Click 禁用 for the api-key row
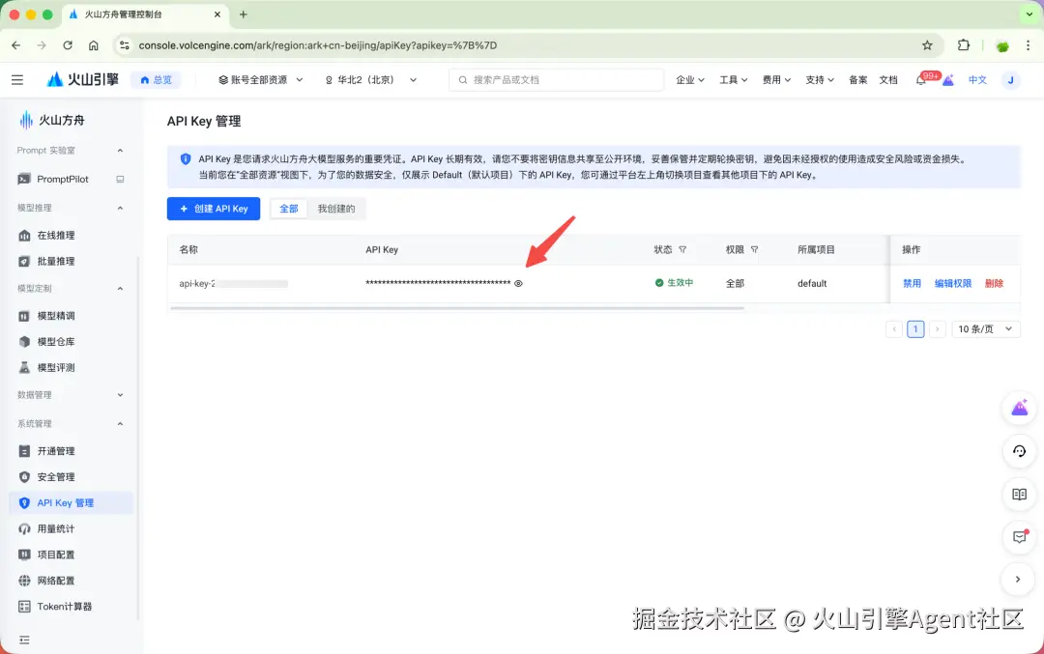Screen dimensions: 1044x654 pyautogui.click(x=912, y=283)
